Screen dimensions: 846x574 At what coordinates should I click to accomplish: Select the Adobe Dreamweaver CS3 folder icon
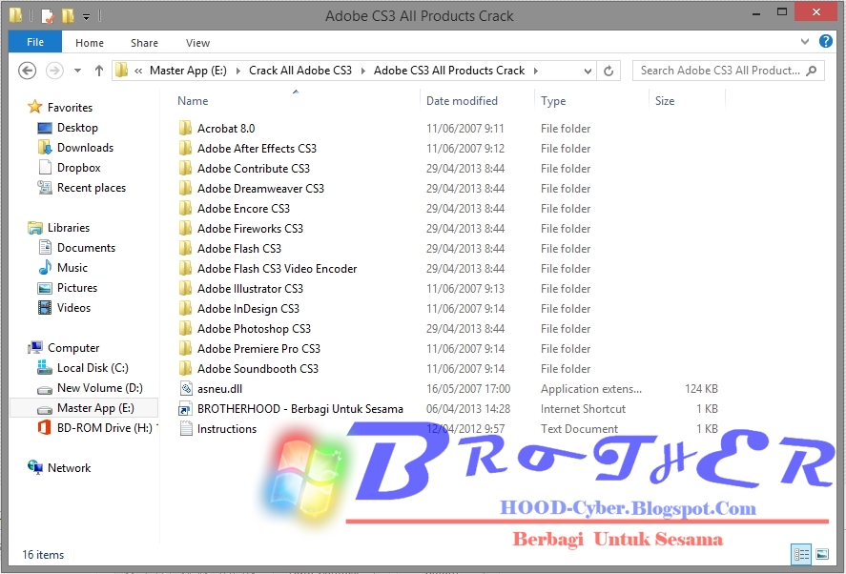tap(185, 188)
